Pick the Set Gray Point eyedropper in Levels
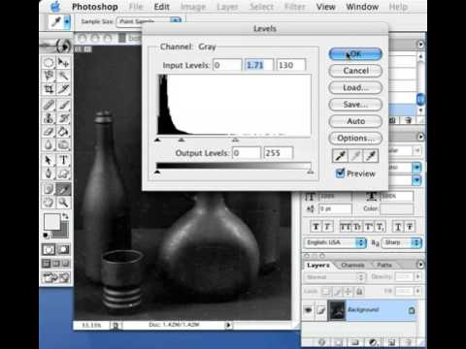This screenshot has width=466, height=349. (355, 156)
